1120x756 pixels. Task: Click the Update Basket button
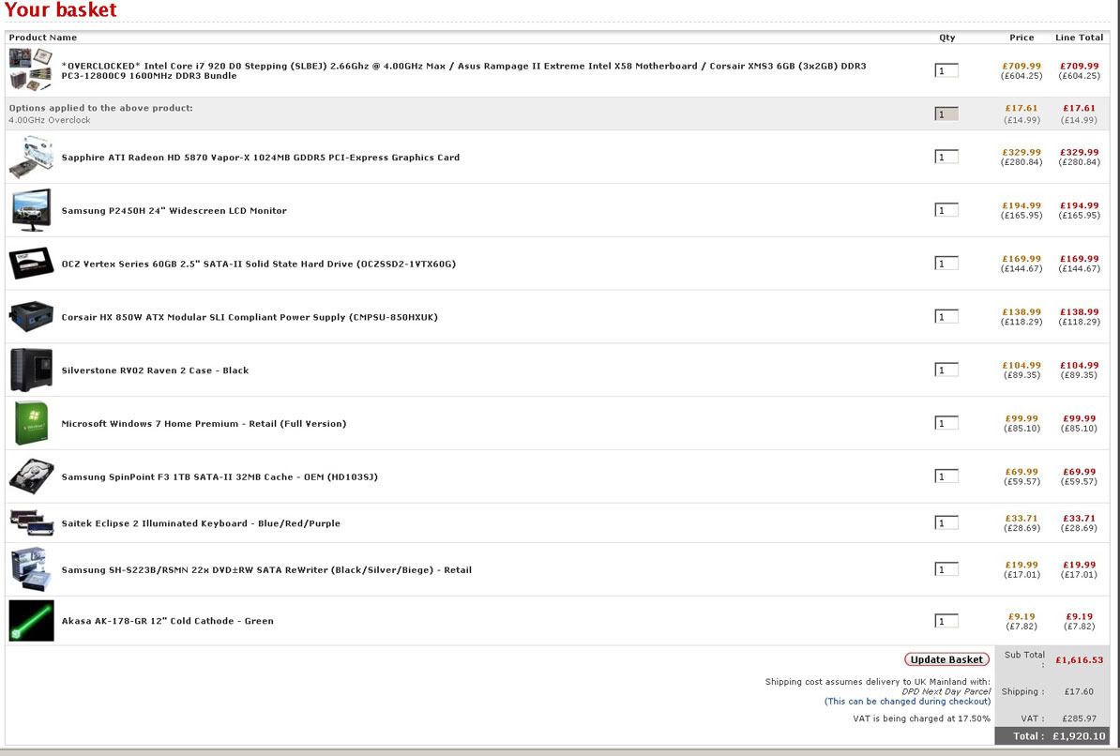pos(946,659)
